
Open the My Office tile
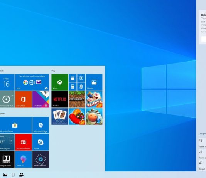point(24,99)
